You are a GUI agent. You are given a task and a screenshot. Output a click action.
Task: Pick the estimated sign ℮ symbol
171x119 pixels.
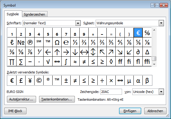pyautogui.click(x=66, y=42)
